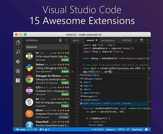This screenshot has height=134, width=163.
Task: Pick the importScripts suggestion
Action: tap(113, 93)
